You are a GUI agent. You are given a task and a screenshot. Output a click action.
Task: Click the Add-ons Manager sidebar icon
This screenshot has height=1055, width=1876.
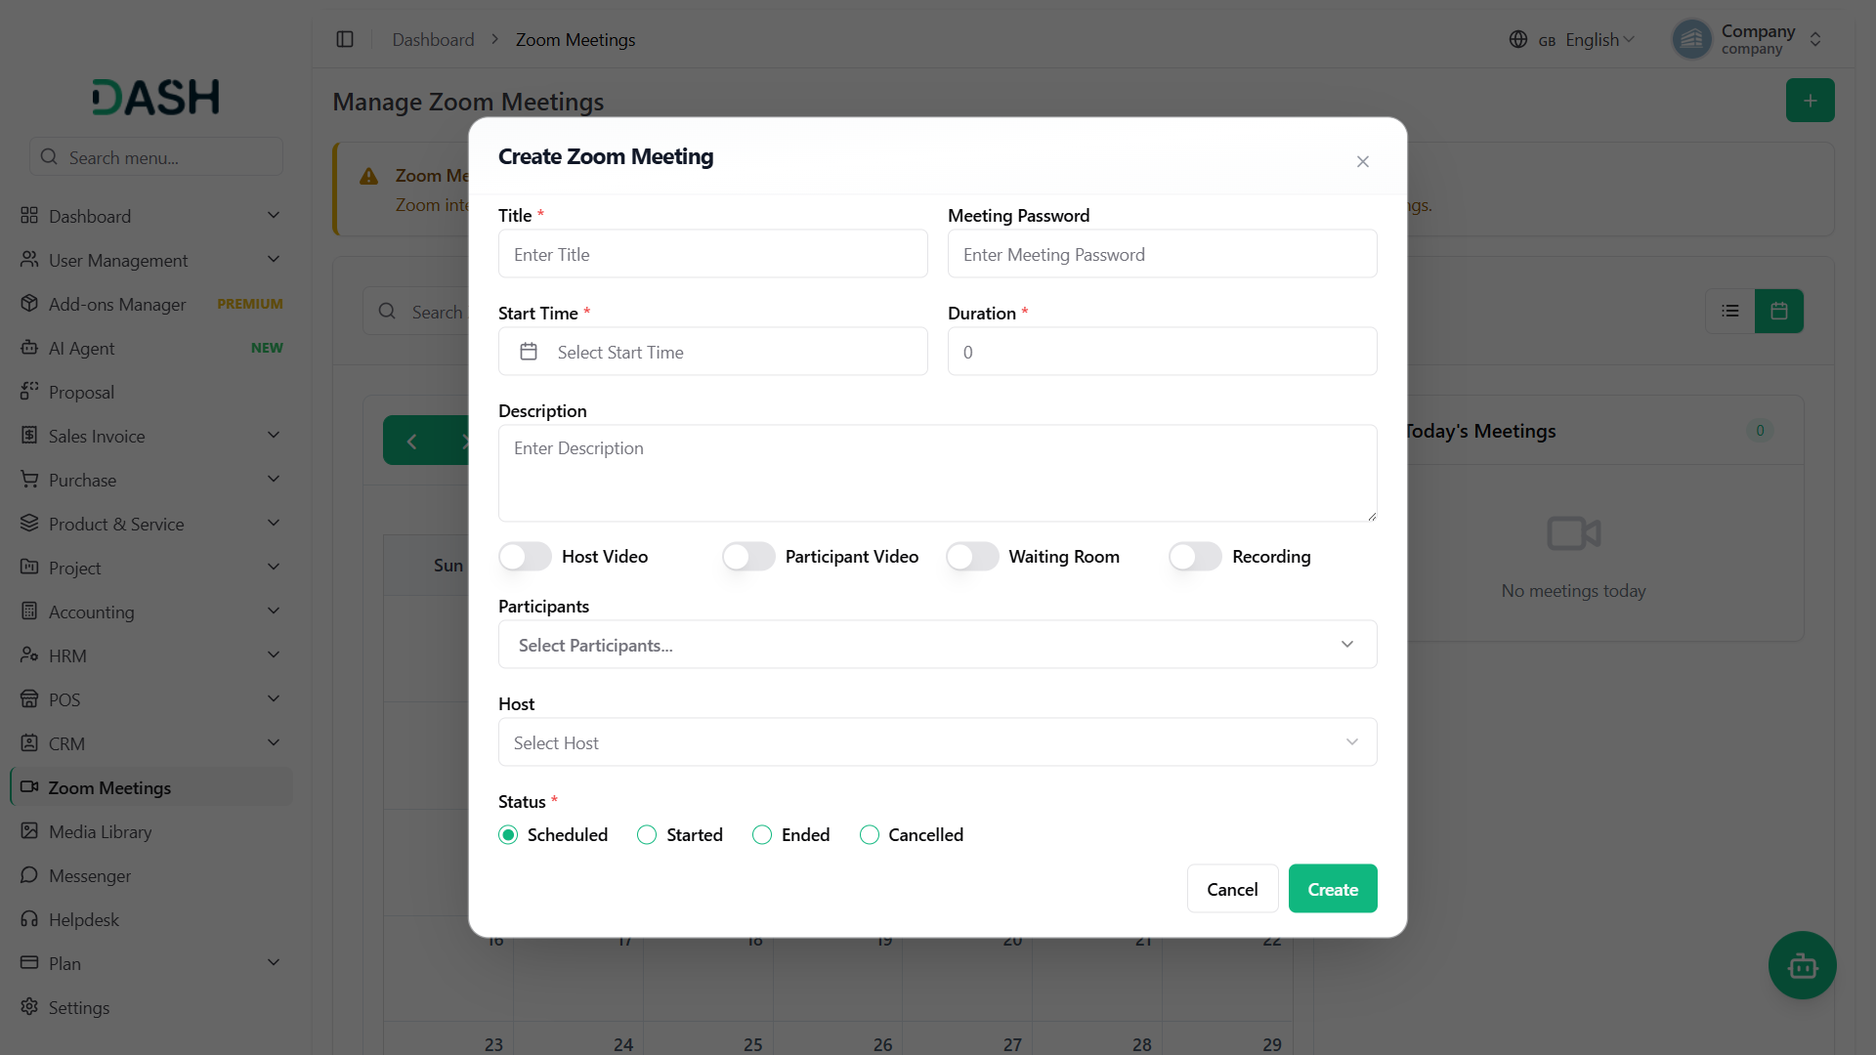(29, 304)
